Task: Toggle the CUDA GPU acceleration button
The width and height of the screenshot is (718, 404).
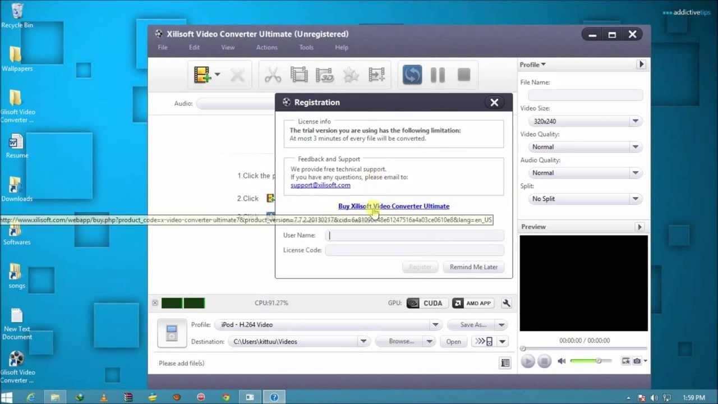Action: (426, 303)
